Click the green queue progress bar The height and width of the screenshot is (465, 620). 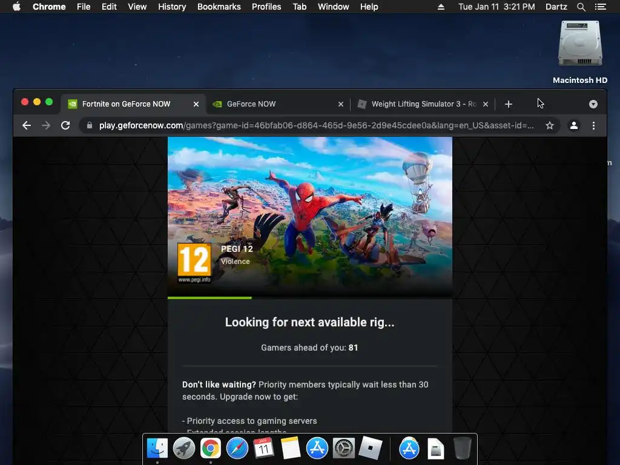pyautogui.click(x=209, y=298)
